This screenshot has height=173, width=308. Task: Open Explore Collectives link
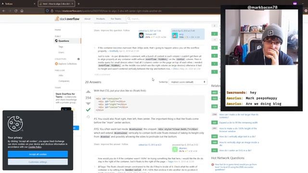click(x=67, y=64)
